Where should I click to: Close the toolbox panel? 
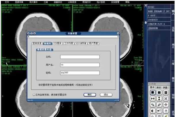[168, 84]
